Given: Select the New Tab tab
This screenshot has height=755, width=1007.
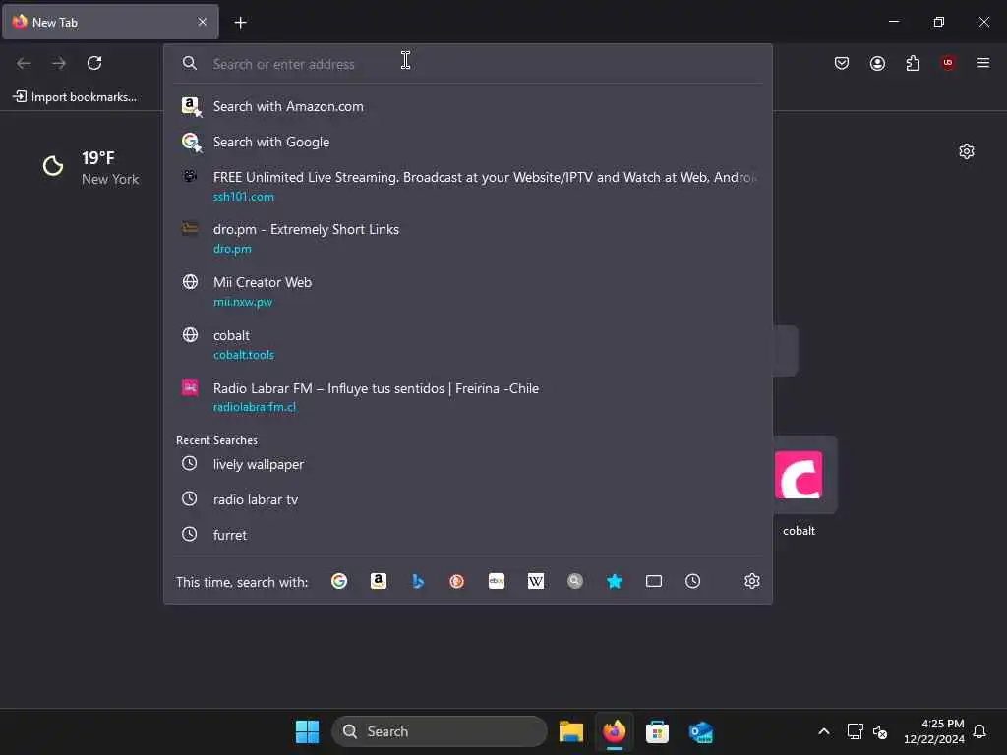Looking at the screenshot, I should [x=110, y=22].
